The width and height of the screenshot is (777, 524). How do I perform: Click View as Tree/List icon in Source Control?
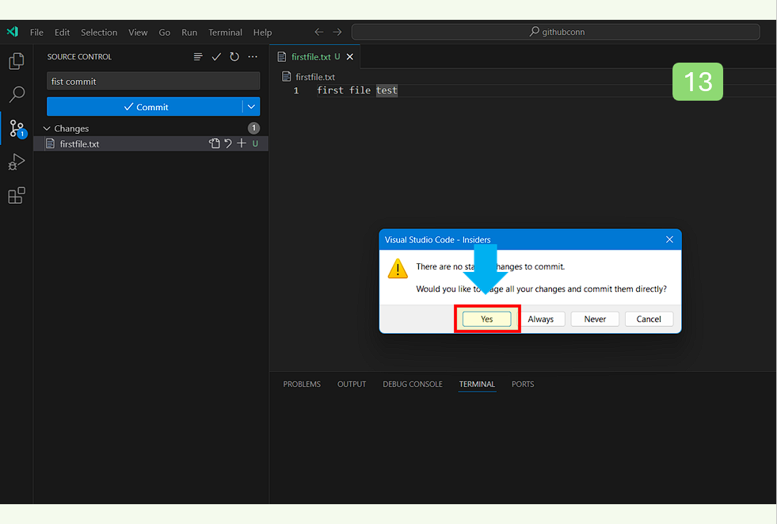[x=198, y=56]
